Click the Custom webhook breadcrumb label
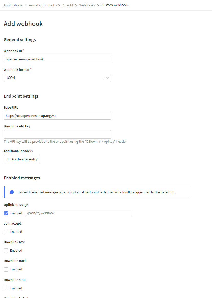Image resolution: width=212 pixels, height=298 pixels. tap(114, 5)
